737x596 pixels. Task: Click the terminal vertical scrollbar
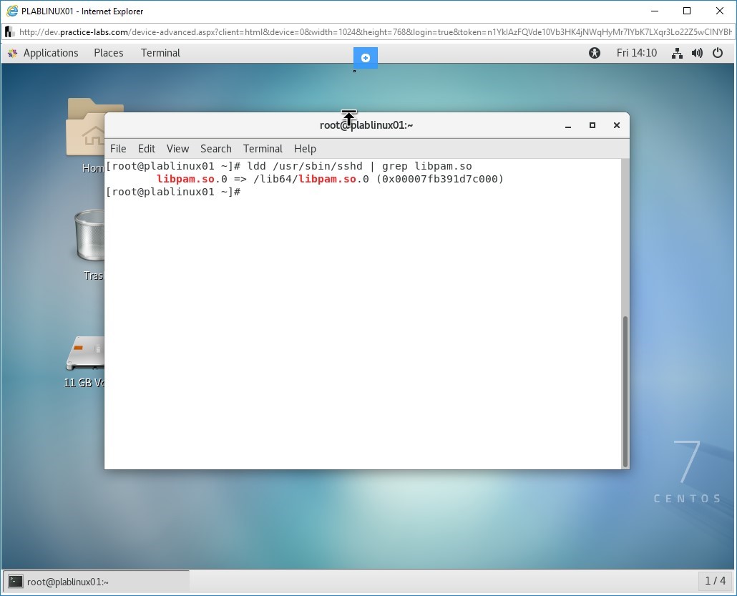coord(625,390)
